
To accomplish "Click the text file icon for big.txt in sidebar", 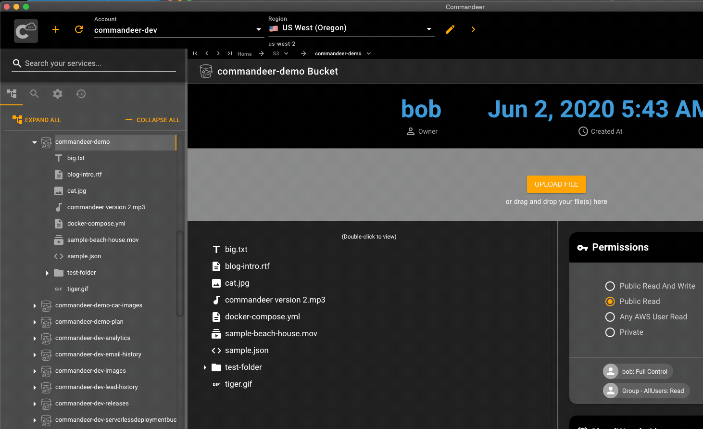I will click(59, 158).
